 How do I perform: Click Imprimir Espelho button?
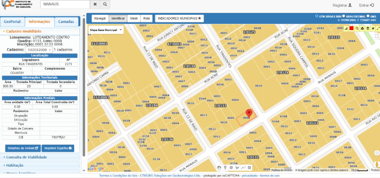pyautogui.click(x=58, y=148)
